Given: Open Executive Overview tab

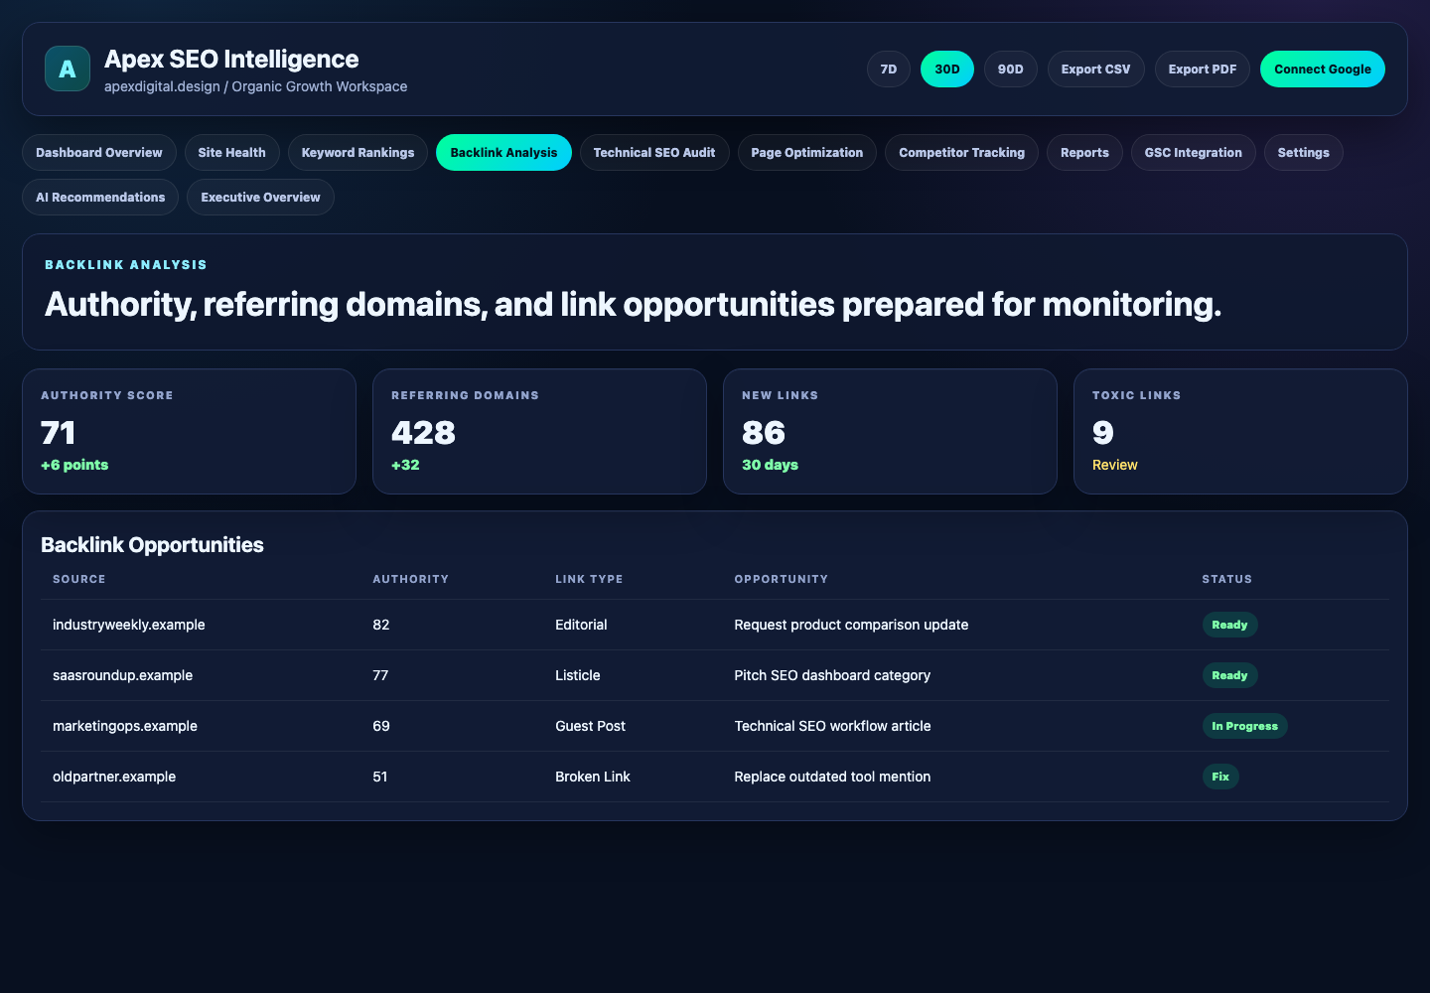Looking at the screenshot, I should (x=260, y=198).
